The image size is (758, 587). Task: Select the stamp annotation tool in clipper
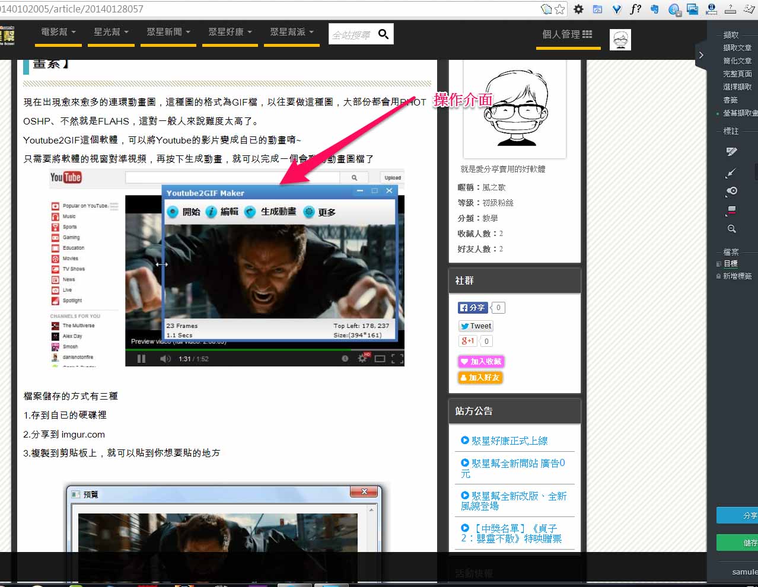tap(731, 191)
